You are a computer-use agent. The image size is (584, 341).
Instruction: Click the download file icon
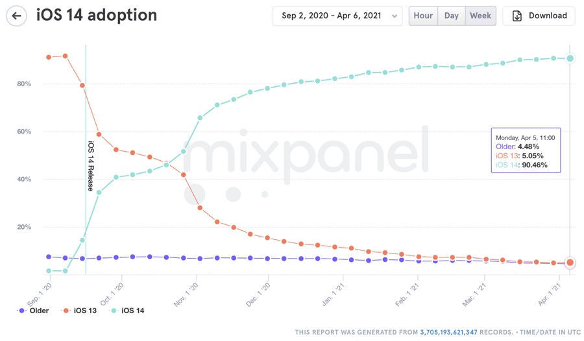click(517, 16)
